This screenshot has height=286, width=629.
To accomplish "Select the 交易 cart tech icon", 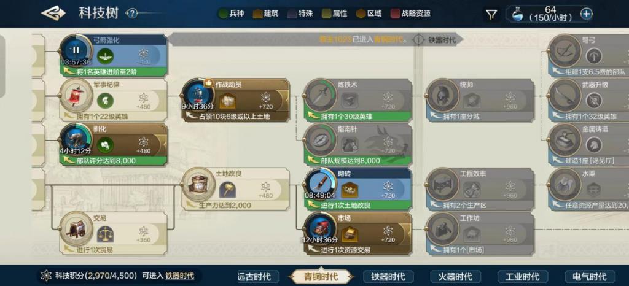I will [x=76, y=229].
